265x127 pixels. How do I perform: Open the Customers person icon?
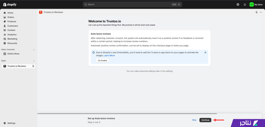(5, 26)
